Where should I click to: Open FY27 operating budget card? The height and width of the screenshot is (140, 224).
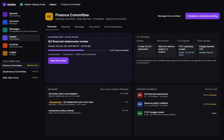click(187, 50)
